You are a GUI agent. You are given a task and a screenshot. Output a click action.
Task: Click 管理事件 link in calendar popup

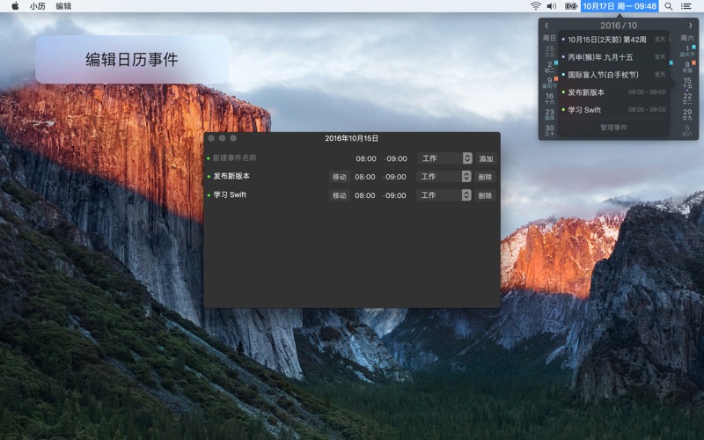(x=613, y=128)
